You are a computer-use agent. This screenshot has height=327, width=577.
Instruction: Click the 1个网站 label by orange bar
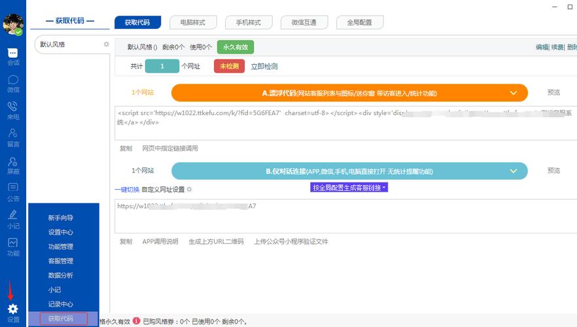click(143, 92)
